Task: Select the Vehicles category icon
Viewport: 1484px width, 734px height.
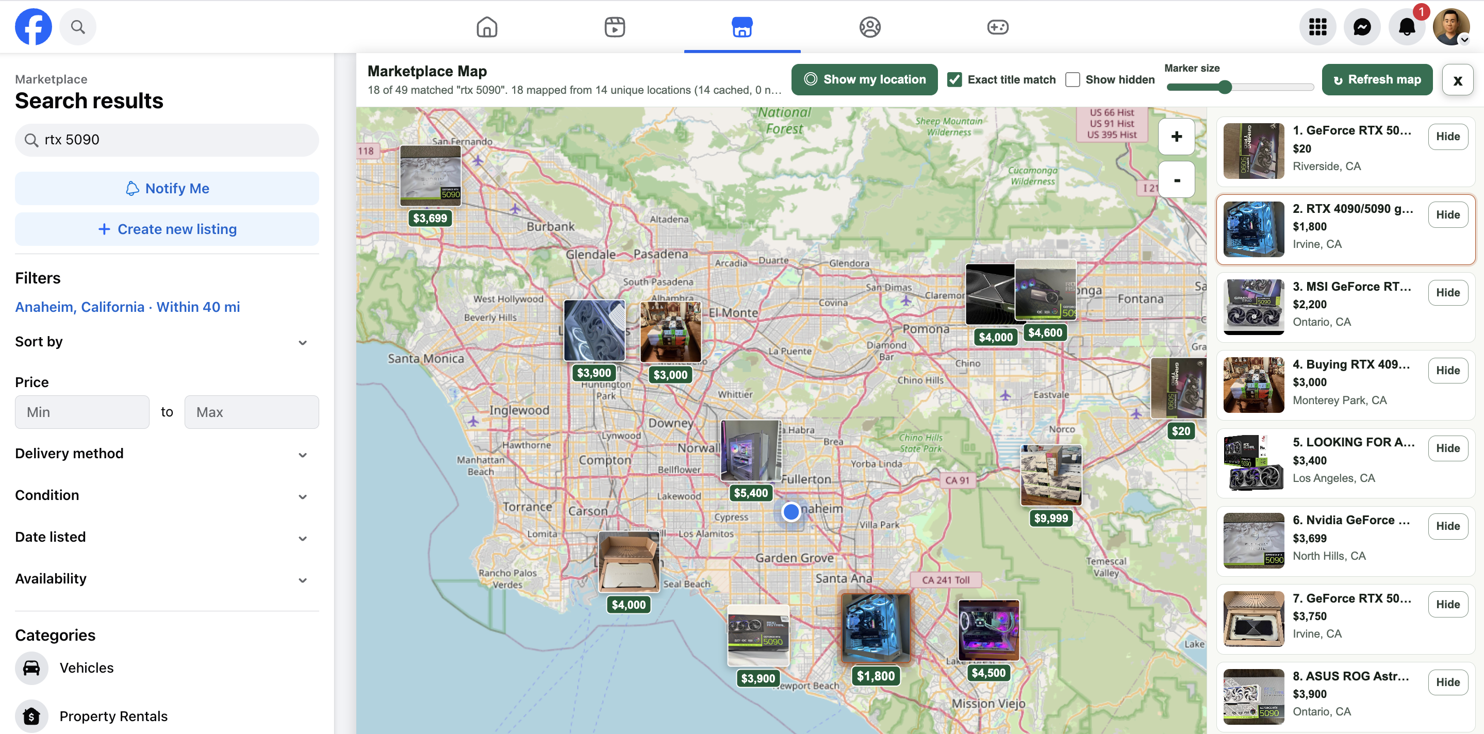Action: point(31,668)
